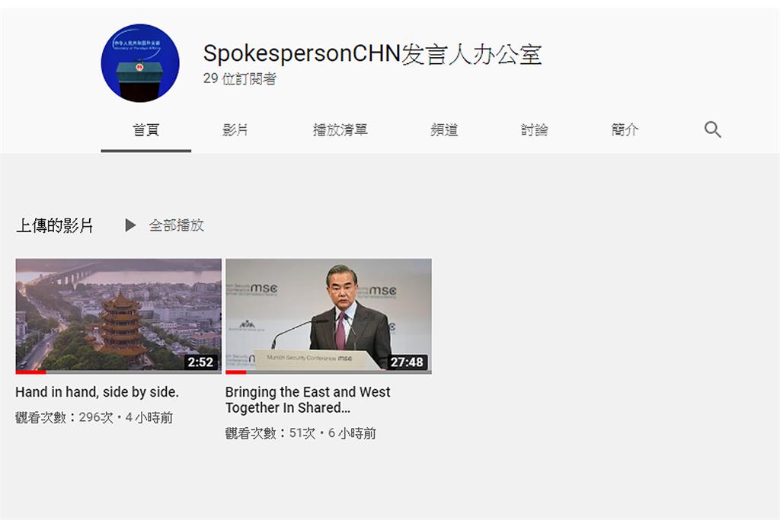Click the play-all triangle icon
This screenshot has height=520, width=780.
(x=130, y=225)
